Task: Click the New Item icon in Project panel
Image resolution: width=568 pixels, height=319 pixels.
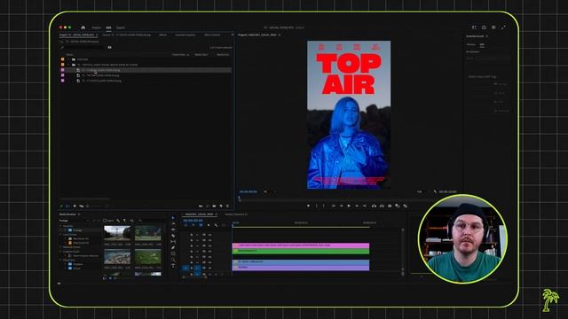Action: 221,206
